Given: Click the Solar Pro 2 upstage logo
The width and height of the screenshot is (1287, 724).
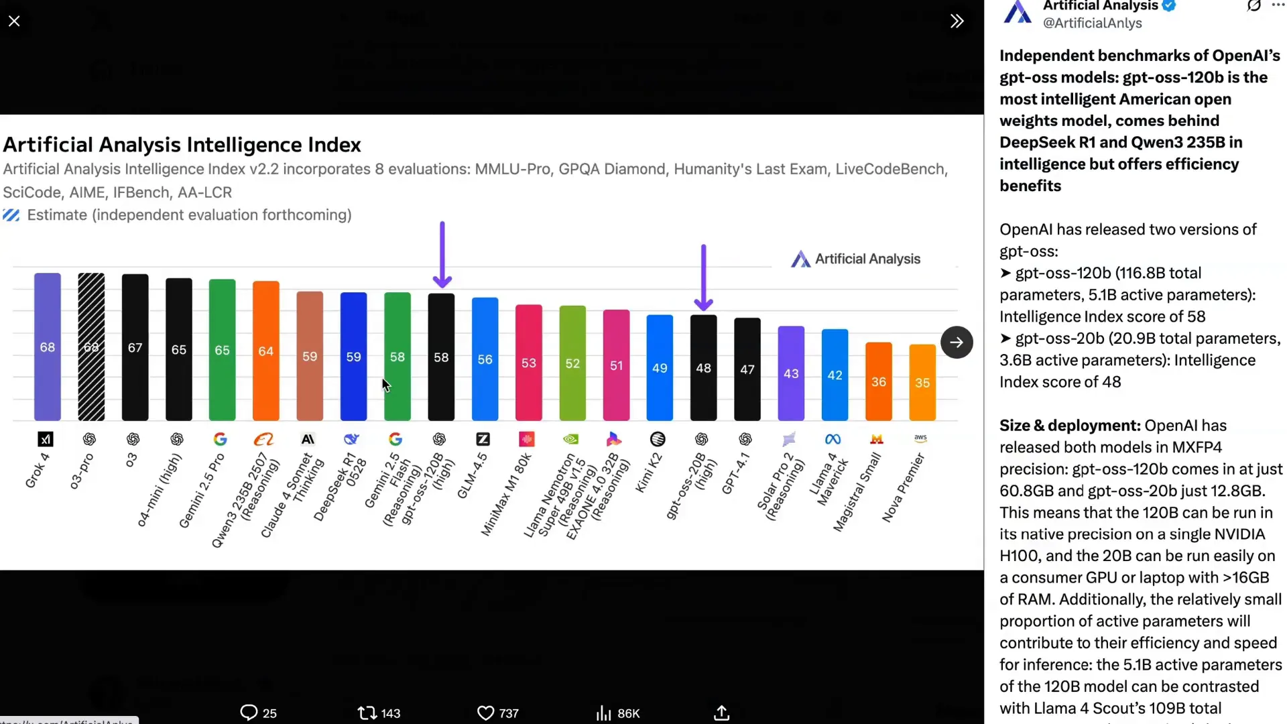Looking at the screenshot, I should click(x=789, y=439).
